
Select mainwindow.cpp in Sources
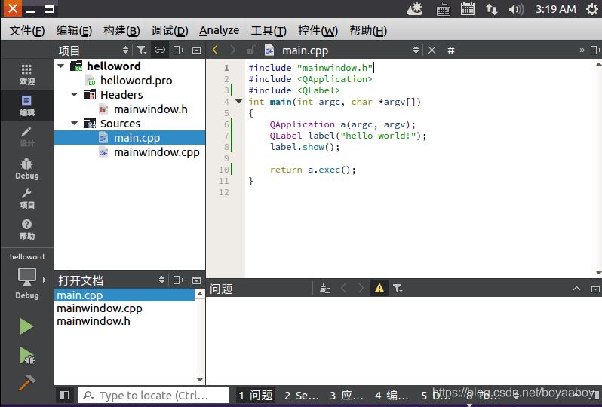pos(157,152)
